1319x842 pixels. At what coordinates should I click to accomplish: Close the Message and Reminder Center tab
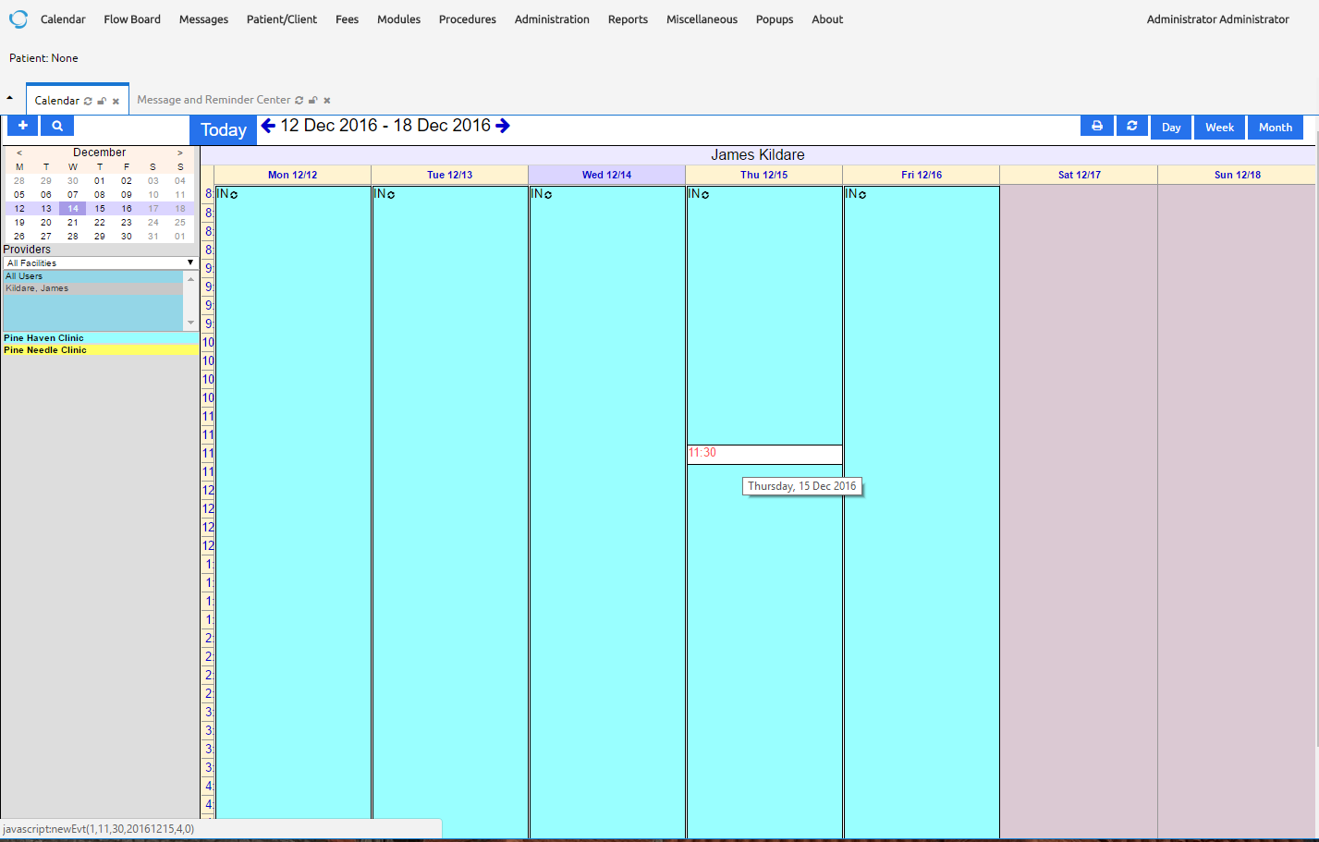click(x=327, y=101)
